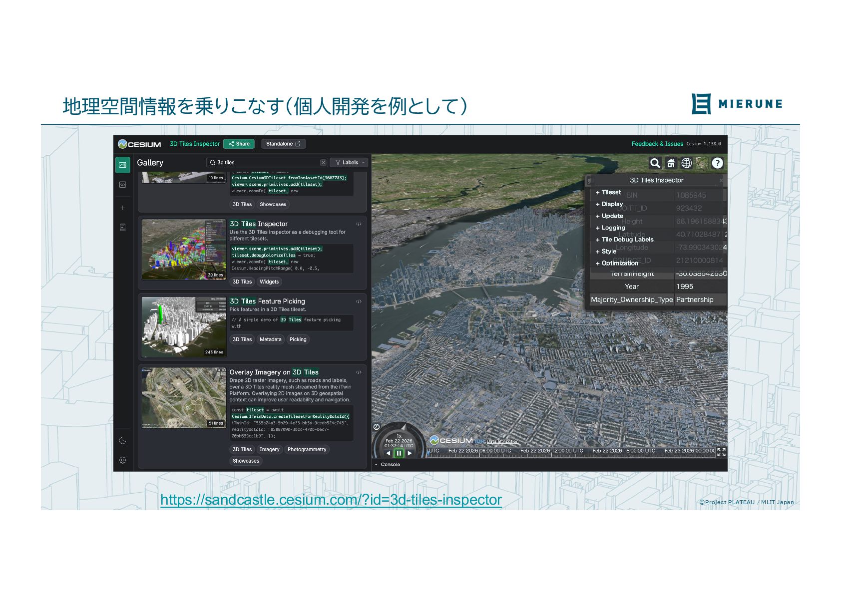
Task: Click the Share button
Action: click(x=239, y=144)
